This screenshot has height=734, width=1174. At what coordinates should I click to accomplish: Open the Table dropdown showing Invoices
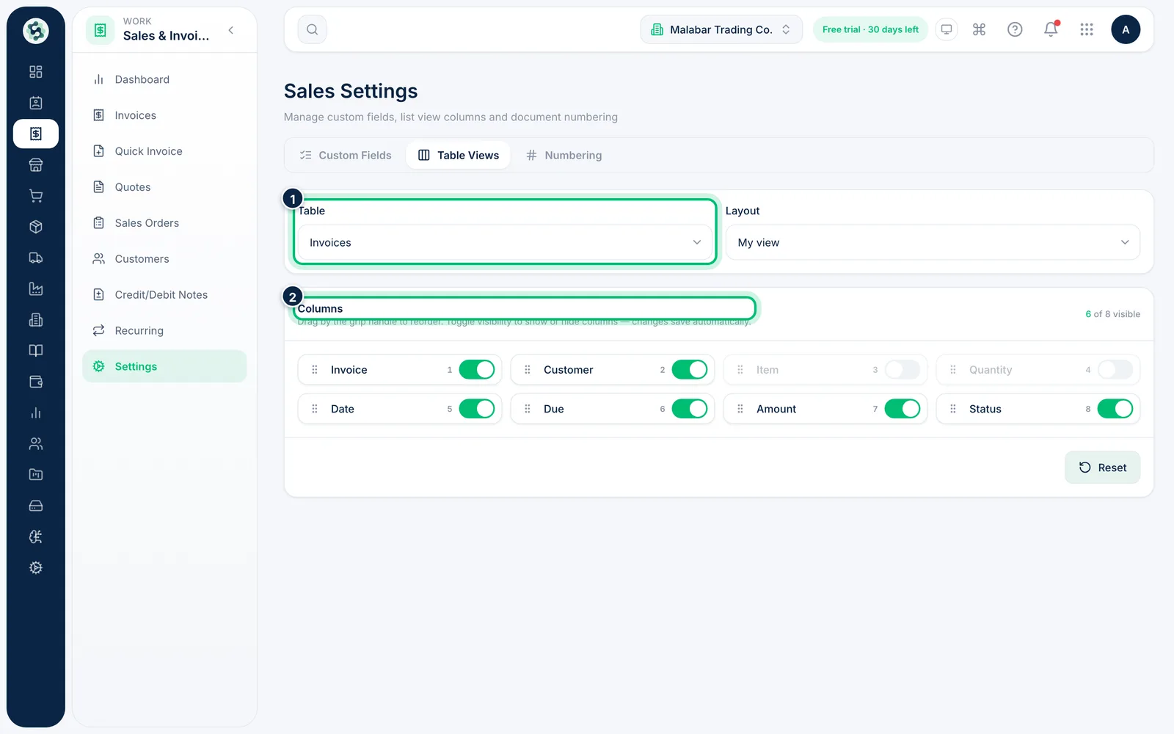(x=505, y=242)
